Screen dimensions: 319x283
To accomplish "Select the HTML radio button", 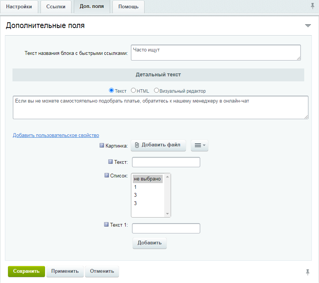I will tap(133, 90).
